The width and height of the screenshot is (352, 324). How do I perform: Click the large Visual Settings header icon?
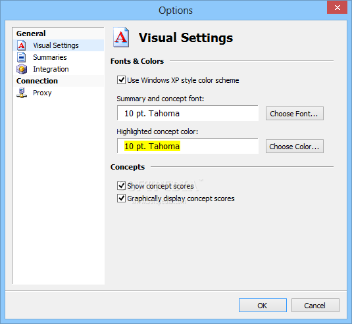(x=121, y=37)
